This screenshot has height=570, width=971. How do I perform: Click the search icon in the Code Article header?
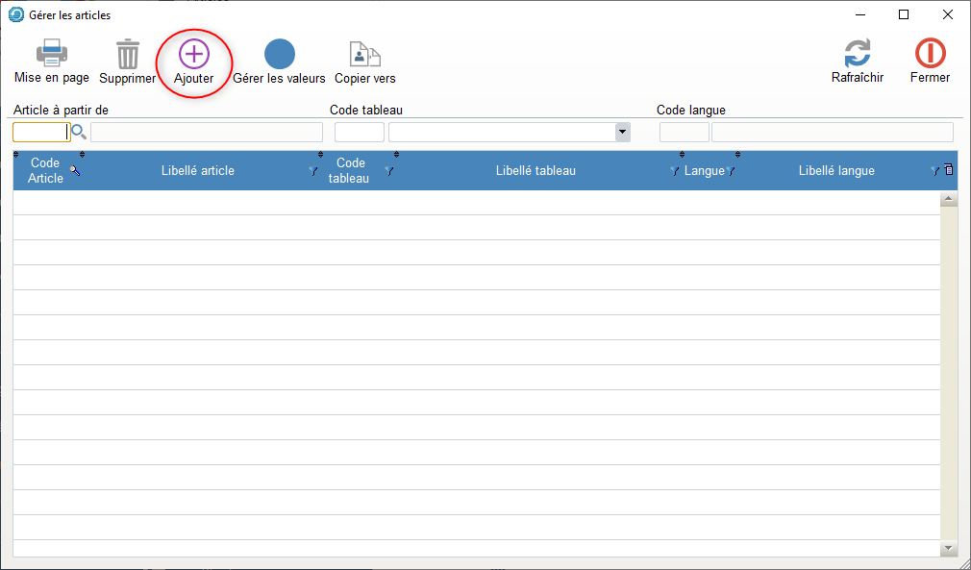coord(75,170)
